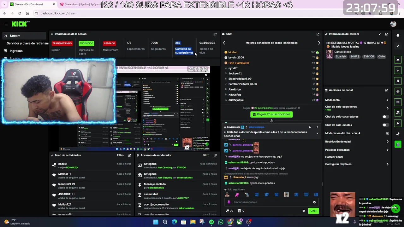The height and width of the screenshot is (227, 404).
Task: Toggle the wrench panel icon in sidebar
Action: click(398, 123)
